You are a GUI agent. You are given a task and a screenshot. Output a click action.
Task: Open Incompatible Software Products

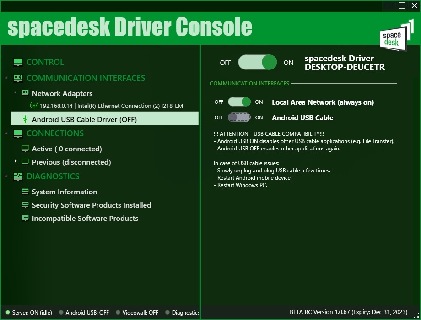click(x=85, y=219)
